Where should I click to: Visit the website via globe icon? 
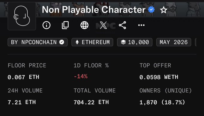[x=84, y=25]
